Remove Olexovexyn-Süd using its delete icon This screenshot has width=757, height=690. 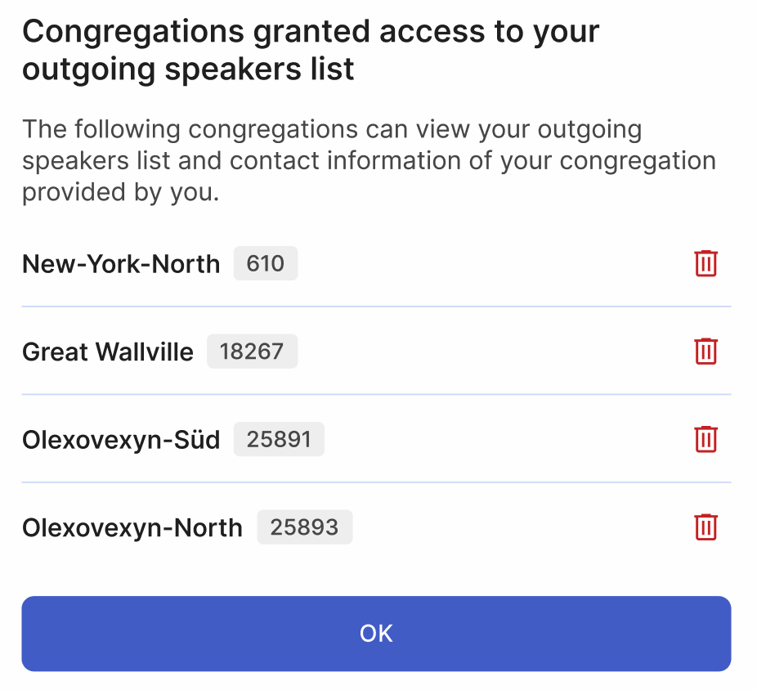[x=706, y=439]
